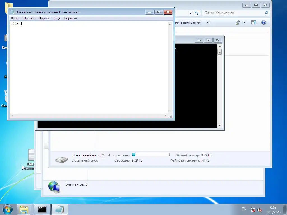The image size is (287, 215).
Task: Open the network tray icon
Action: pos(253,210)
